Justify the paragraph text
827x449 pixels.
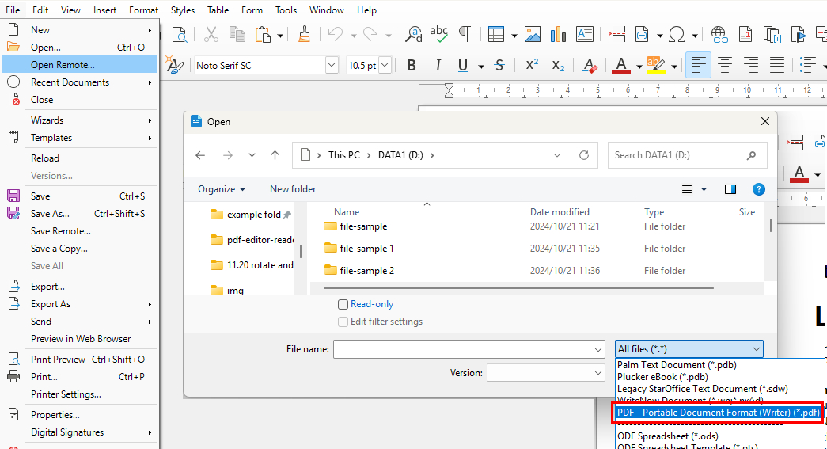click(x=777, y=65)
